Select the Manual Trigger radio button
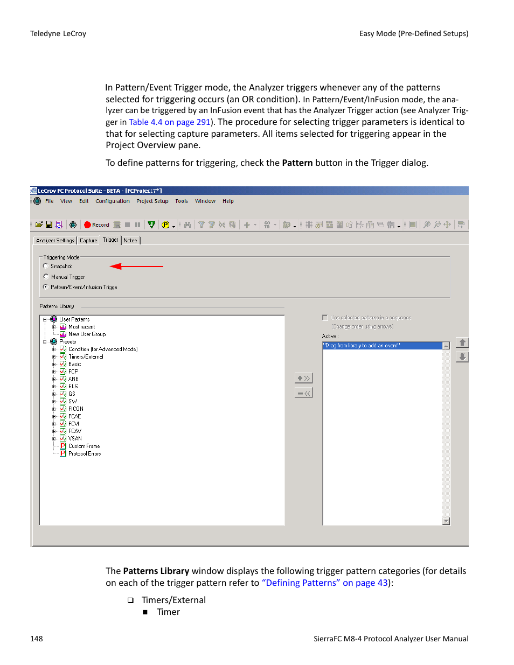This screenshot has height=665, width=514. tap(46, 277)
